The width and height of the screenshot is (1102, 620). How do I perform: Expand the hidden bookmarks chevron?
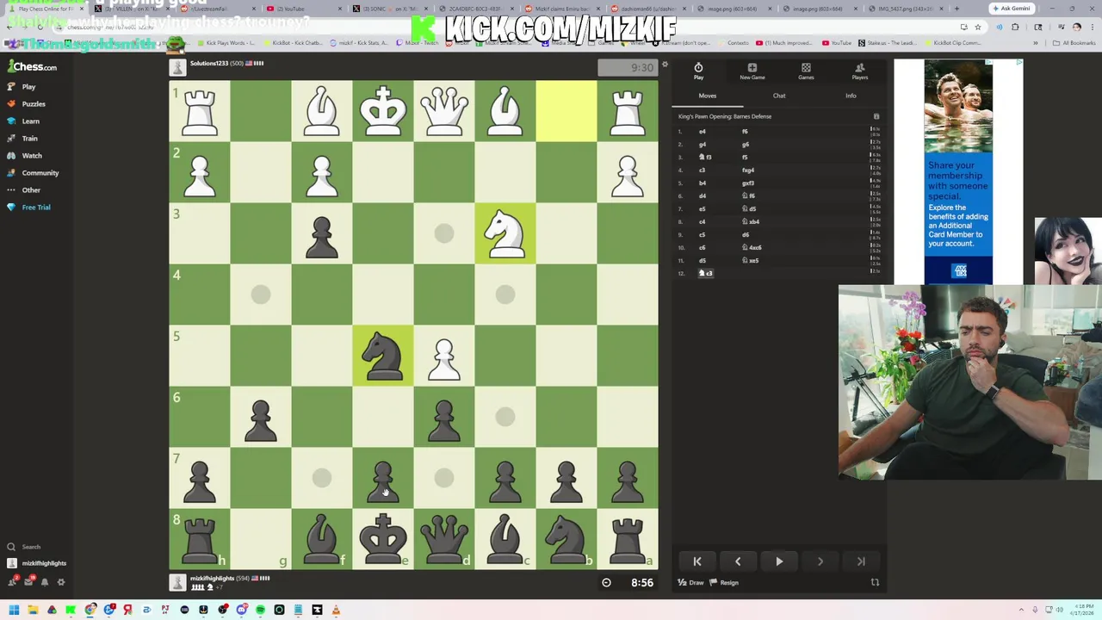[x=1036, y=43]
